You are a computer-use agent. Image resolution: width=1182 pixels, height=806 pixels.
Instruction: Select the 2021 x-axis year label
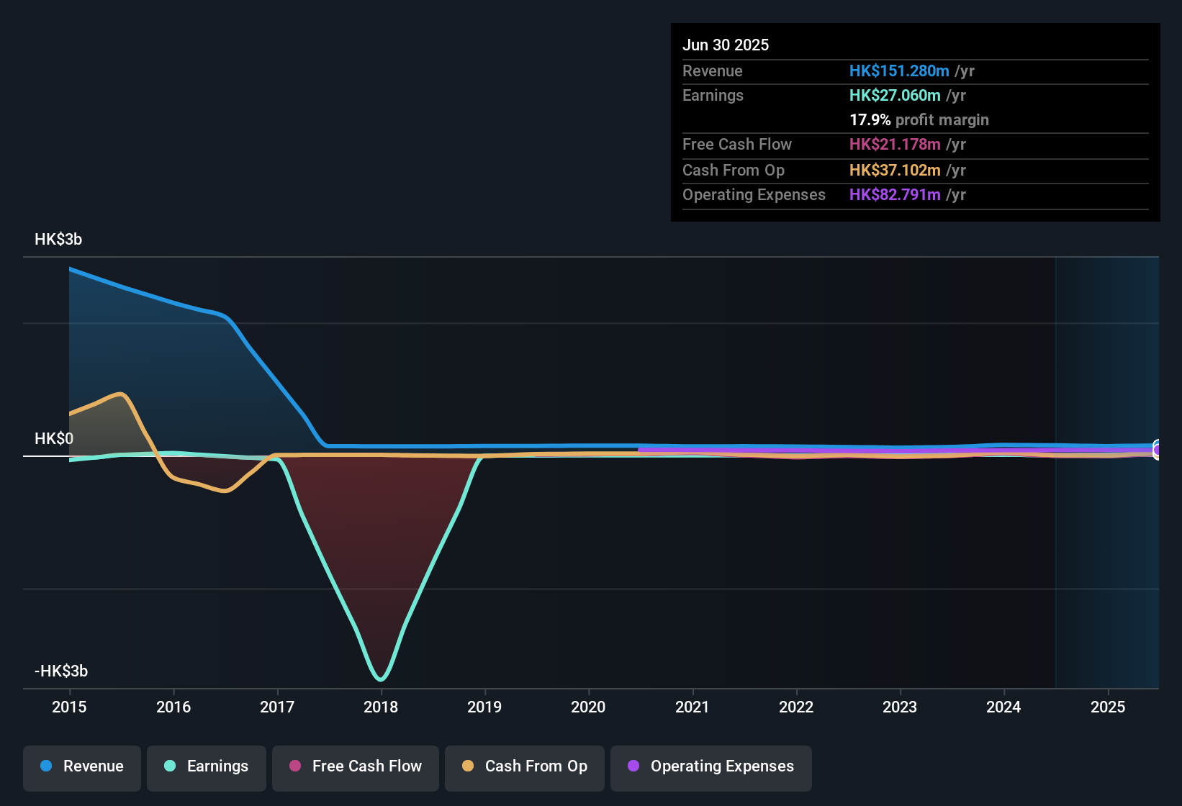pos(692,707)
